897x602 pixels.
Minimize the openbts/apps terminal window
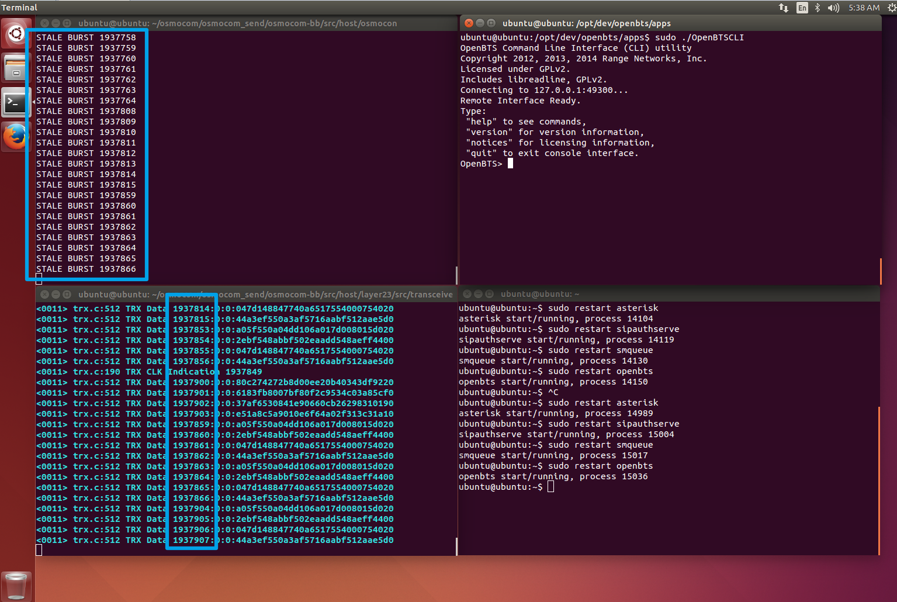(x=480, y=23)
